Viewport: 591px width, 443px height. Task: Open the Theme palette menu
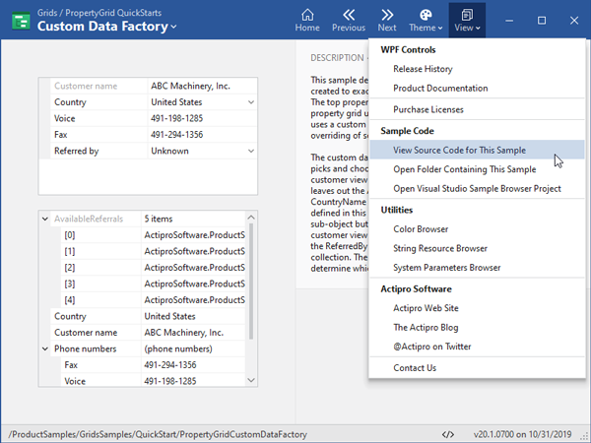point(426,21)
